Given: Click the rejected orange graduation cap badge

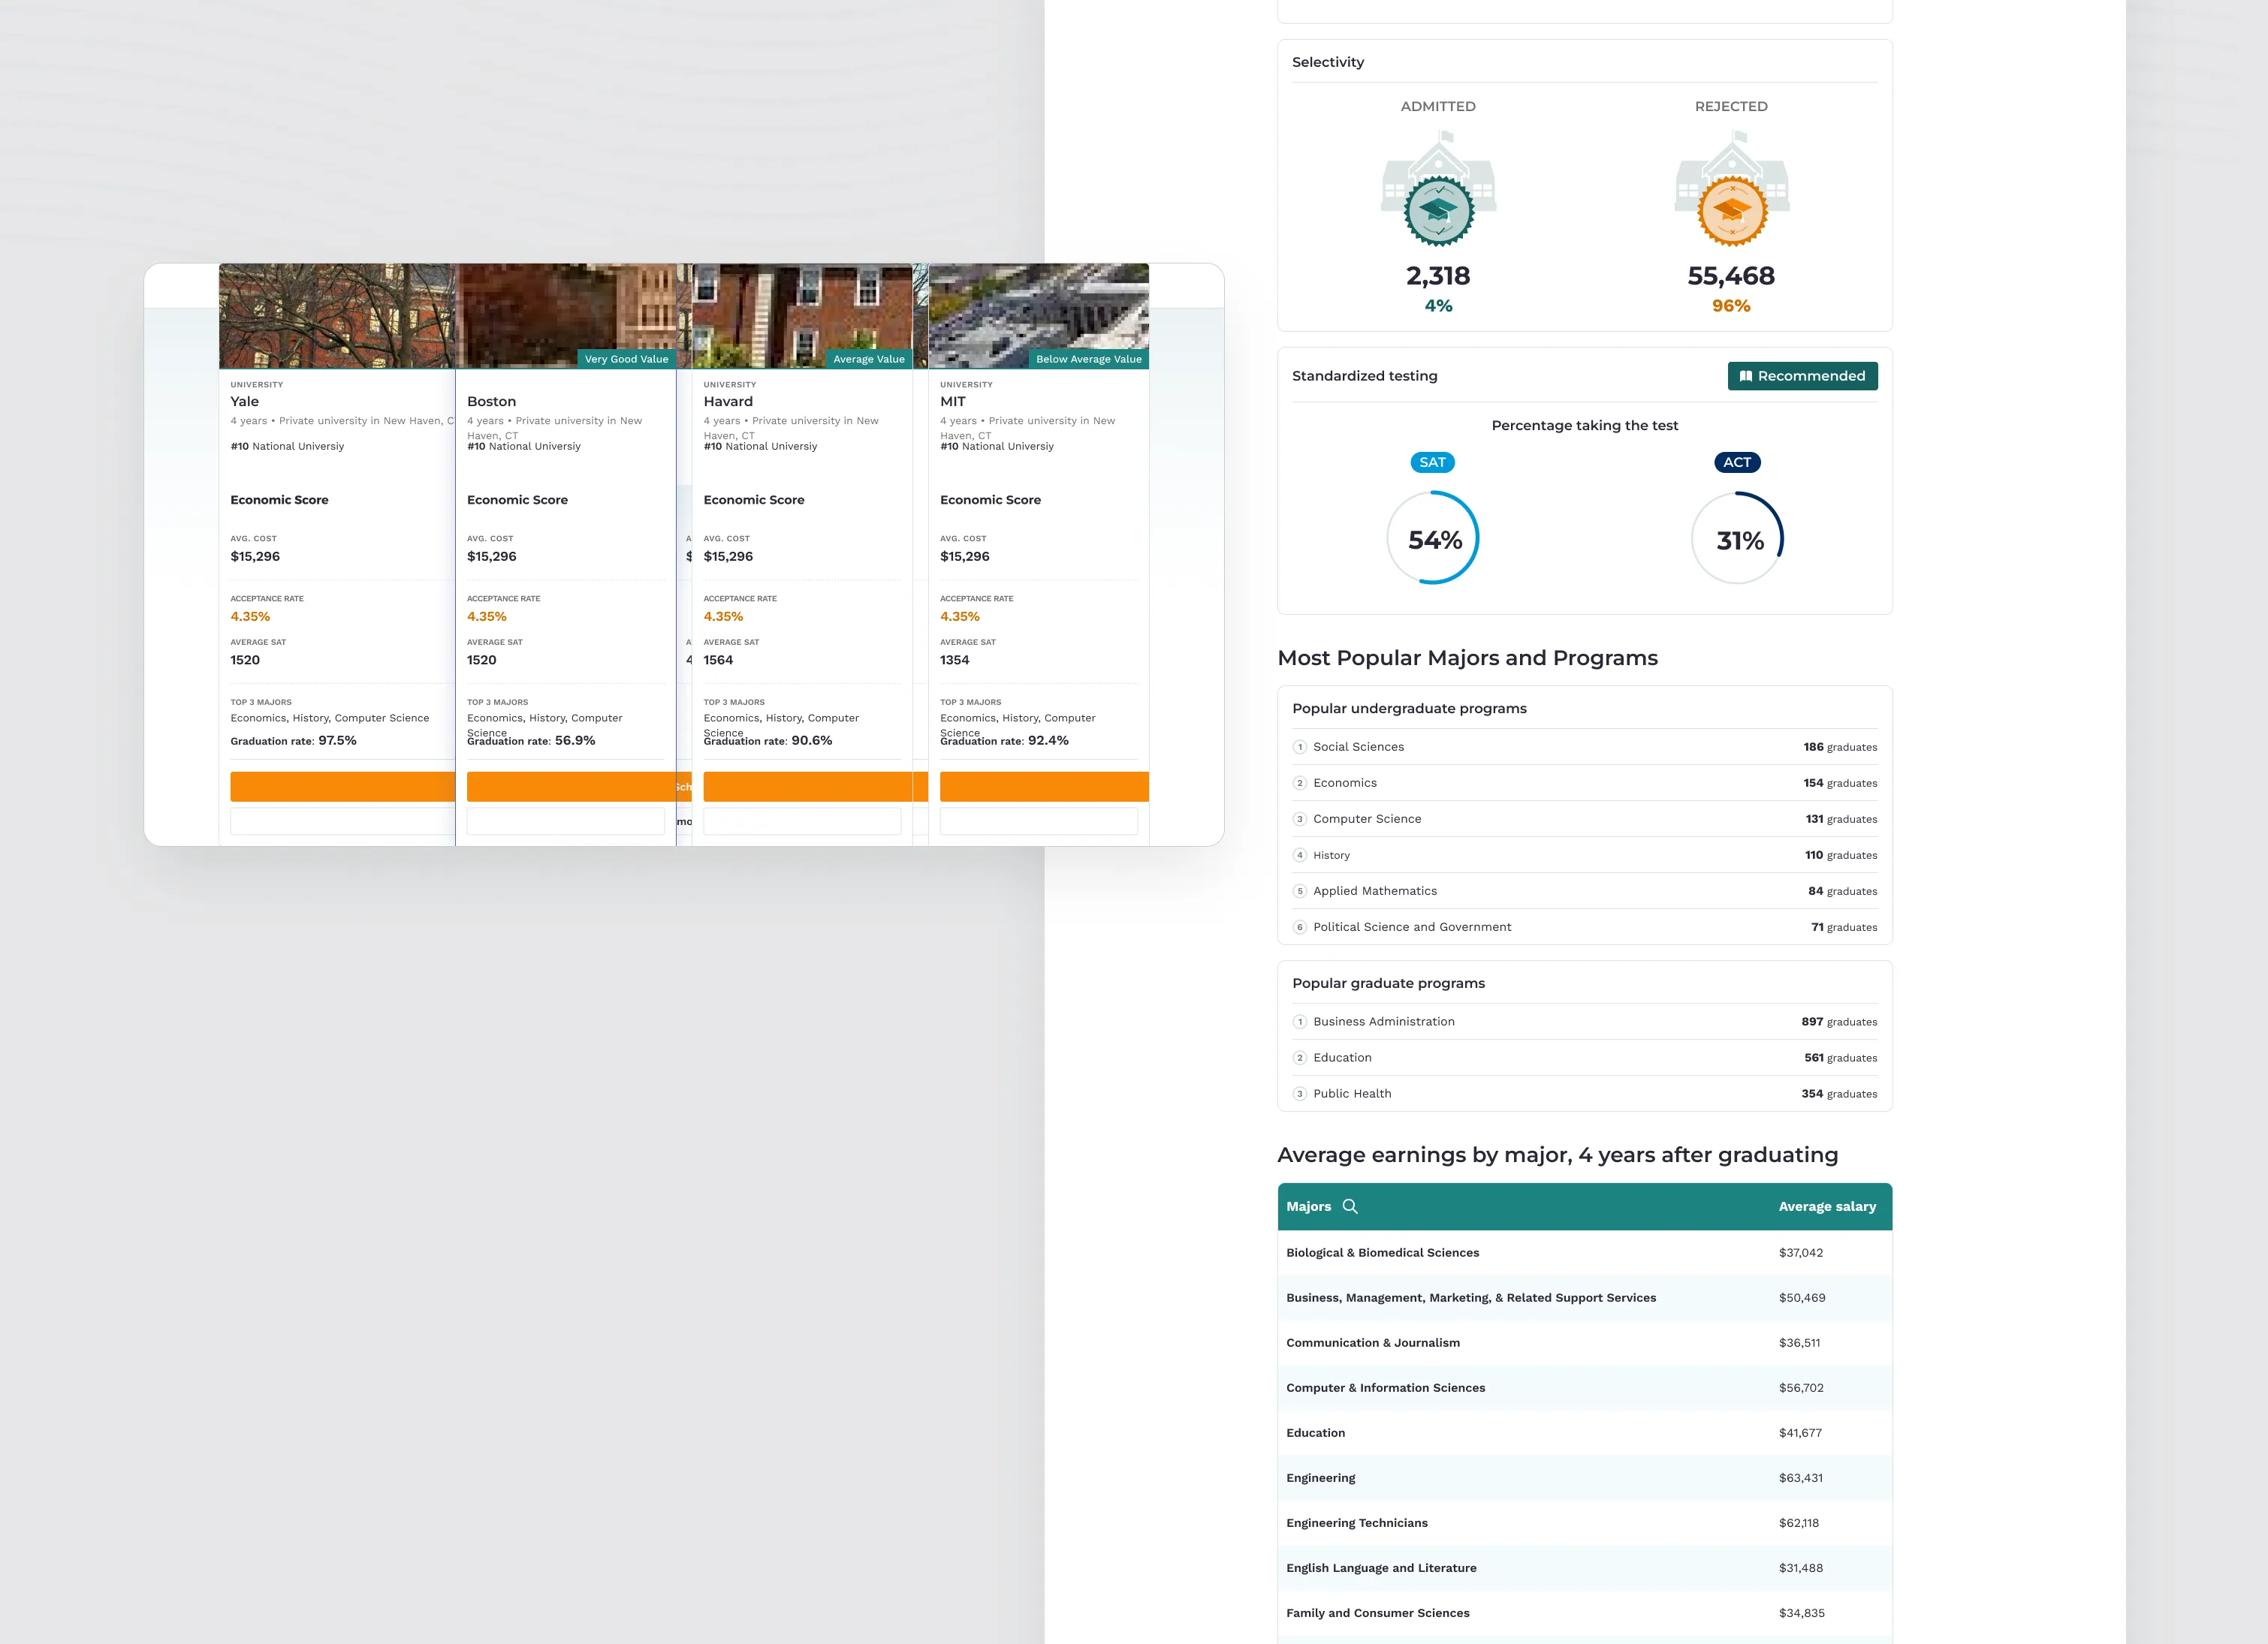Looking at the screenshot, I should coord(1732,211).
